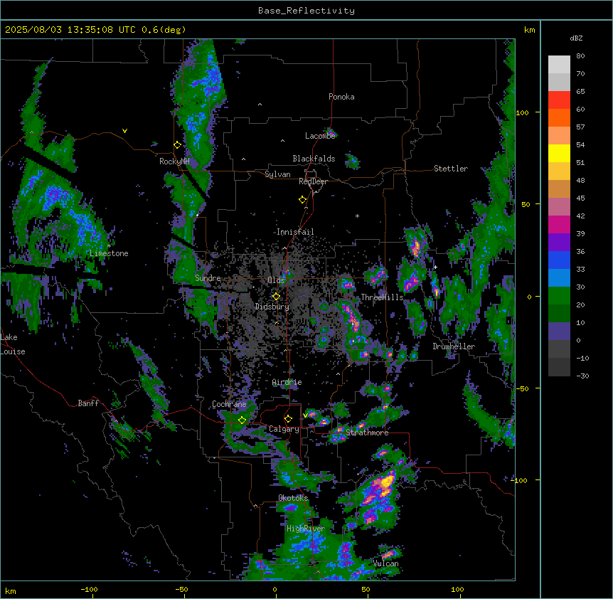Click the Banff town label

(88, 403)
